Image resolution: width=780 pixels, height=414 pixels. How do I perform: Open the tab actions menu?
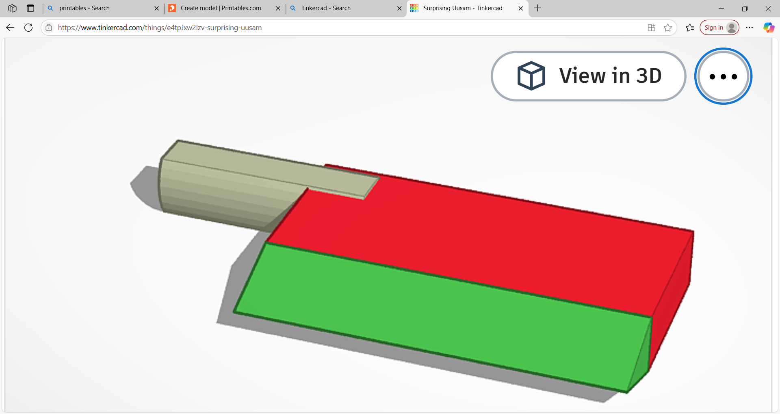pos(30,8)
